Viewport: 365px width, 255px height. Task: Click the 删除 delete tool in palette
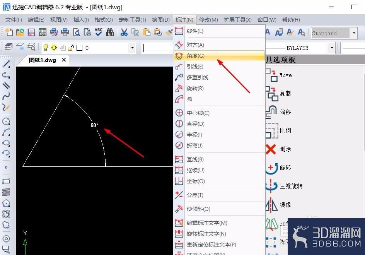pyautogui.click(x=278, y=149)
